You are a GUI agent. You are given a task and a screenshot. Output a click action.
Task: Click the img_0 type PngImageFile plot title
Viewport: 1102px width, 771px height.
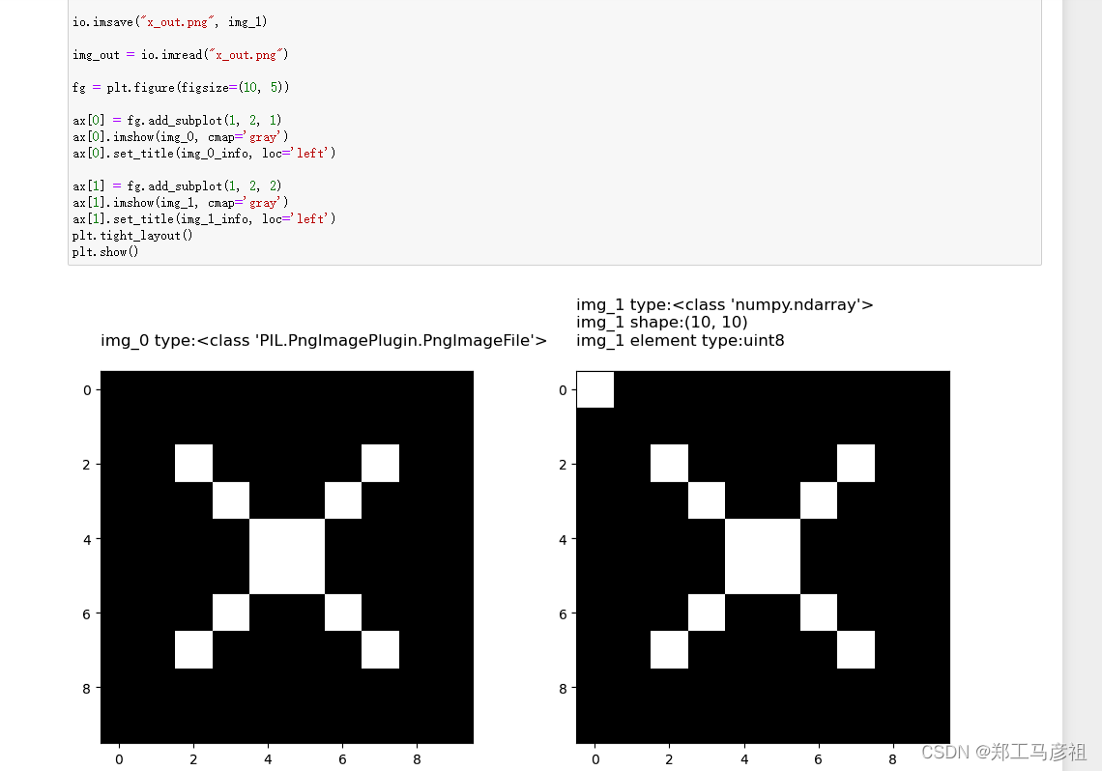pos(323,340)
